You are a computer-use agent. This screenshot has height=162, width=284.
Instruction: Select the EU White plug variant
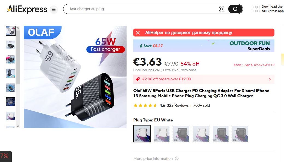[142, 134]
